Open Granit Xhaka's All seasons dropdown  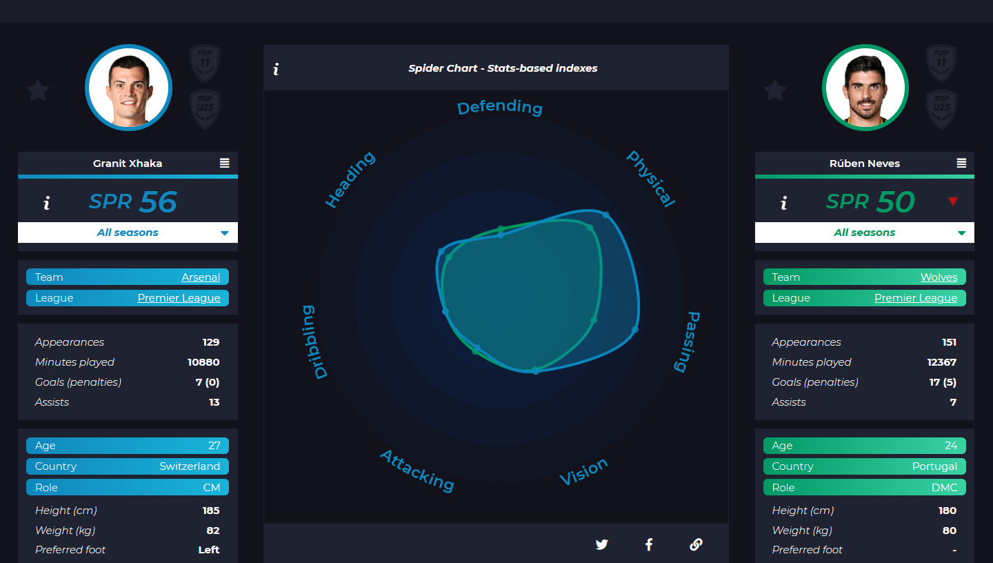tap(128, 233)
